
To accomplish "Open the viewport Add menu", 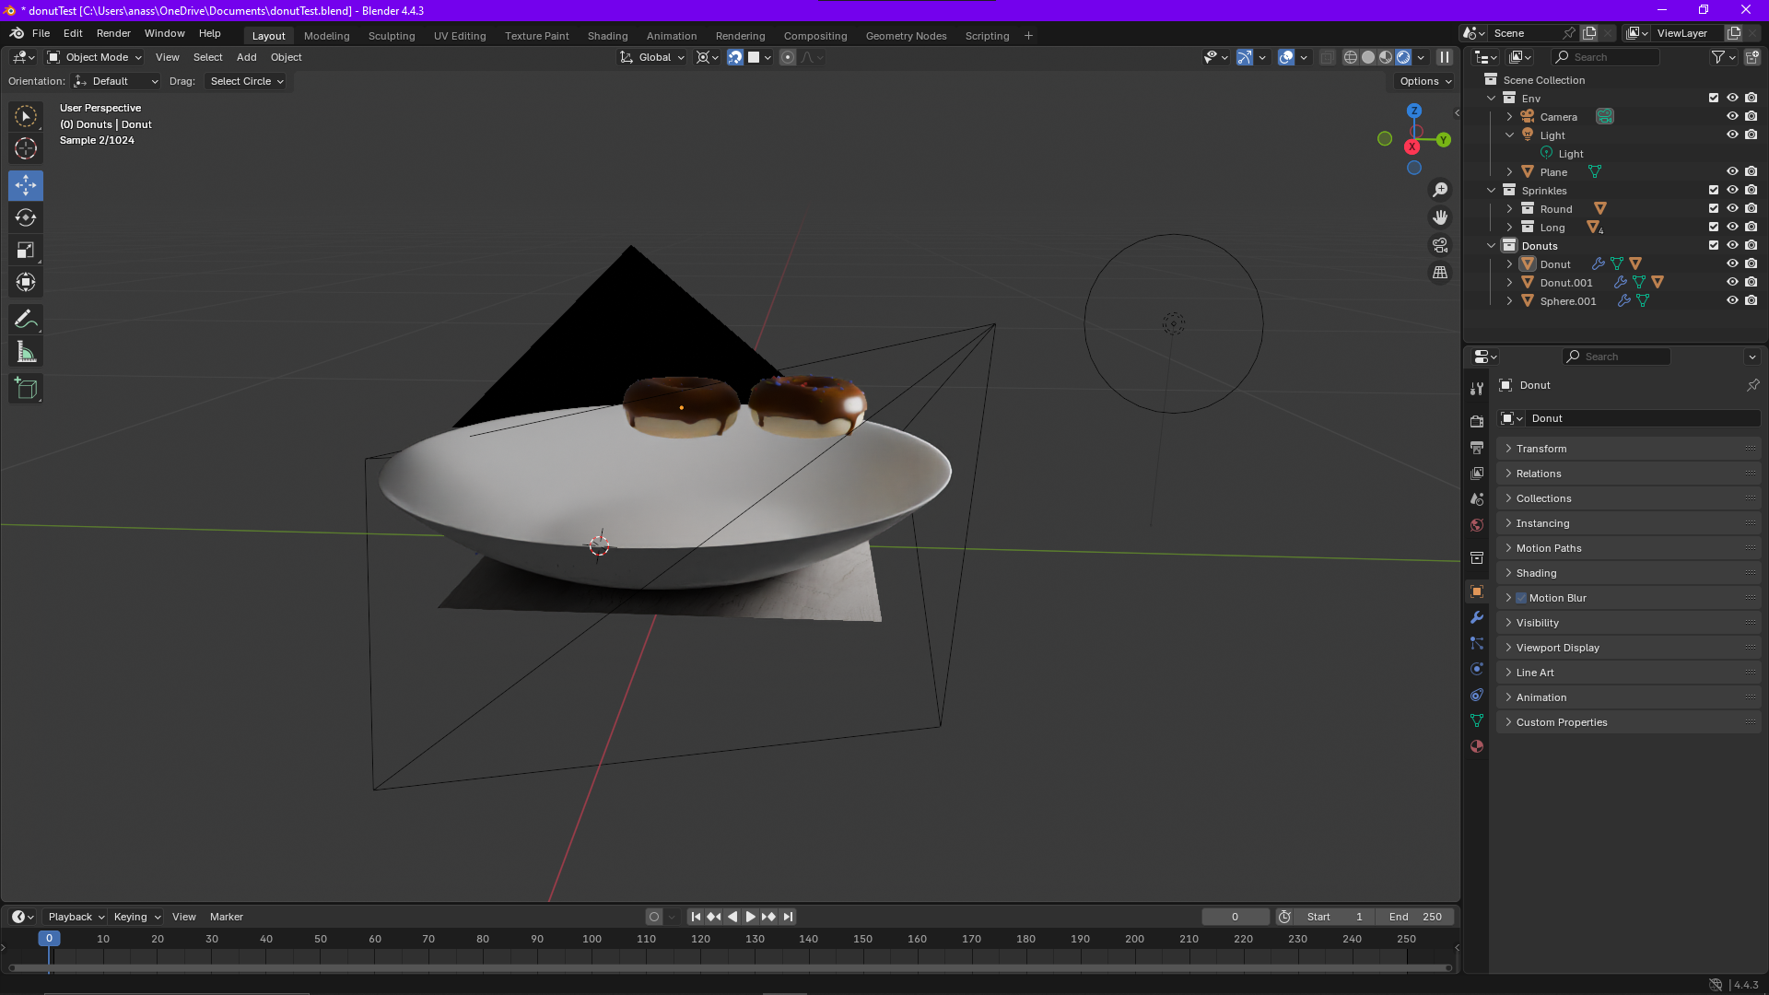I will point(246,57).
